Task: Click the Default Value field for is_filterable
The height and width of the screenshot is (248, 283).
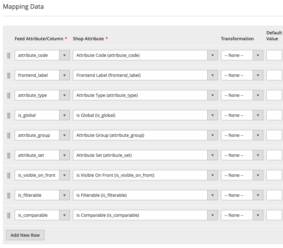Action: (x=274, y=195)
